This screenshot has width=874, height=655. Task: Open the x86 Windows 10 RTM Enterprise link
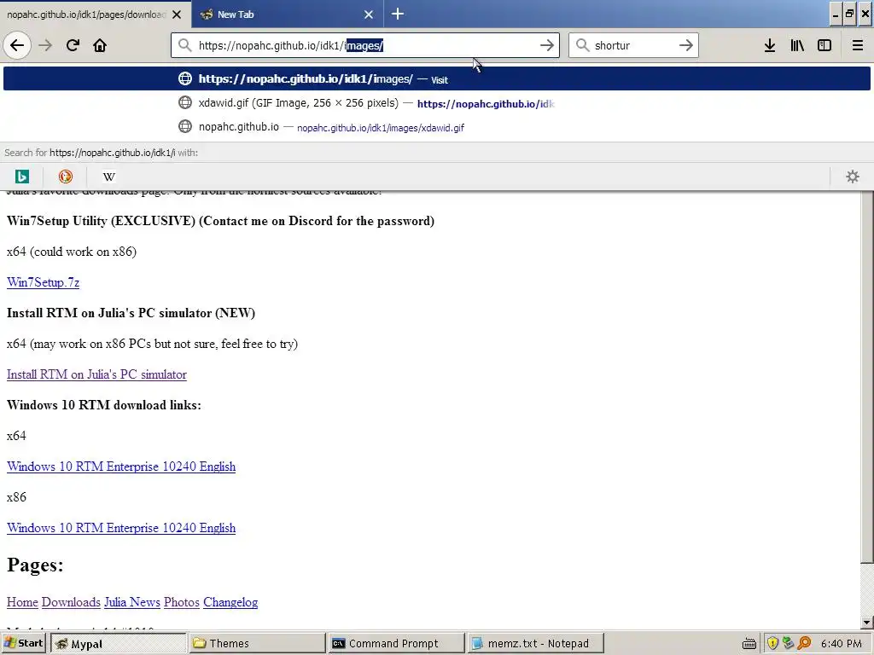(x=121, y=527)
